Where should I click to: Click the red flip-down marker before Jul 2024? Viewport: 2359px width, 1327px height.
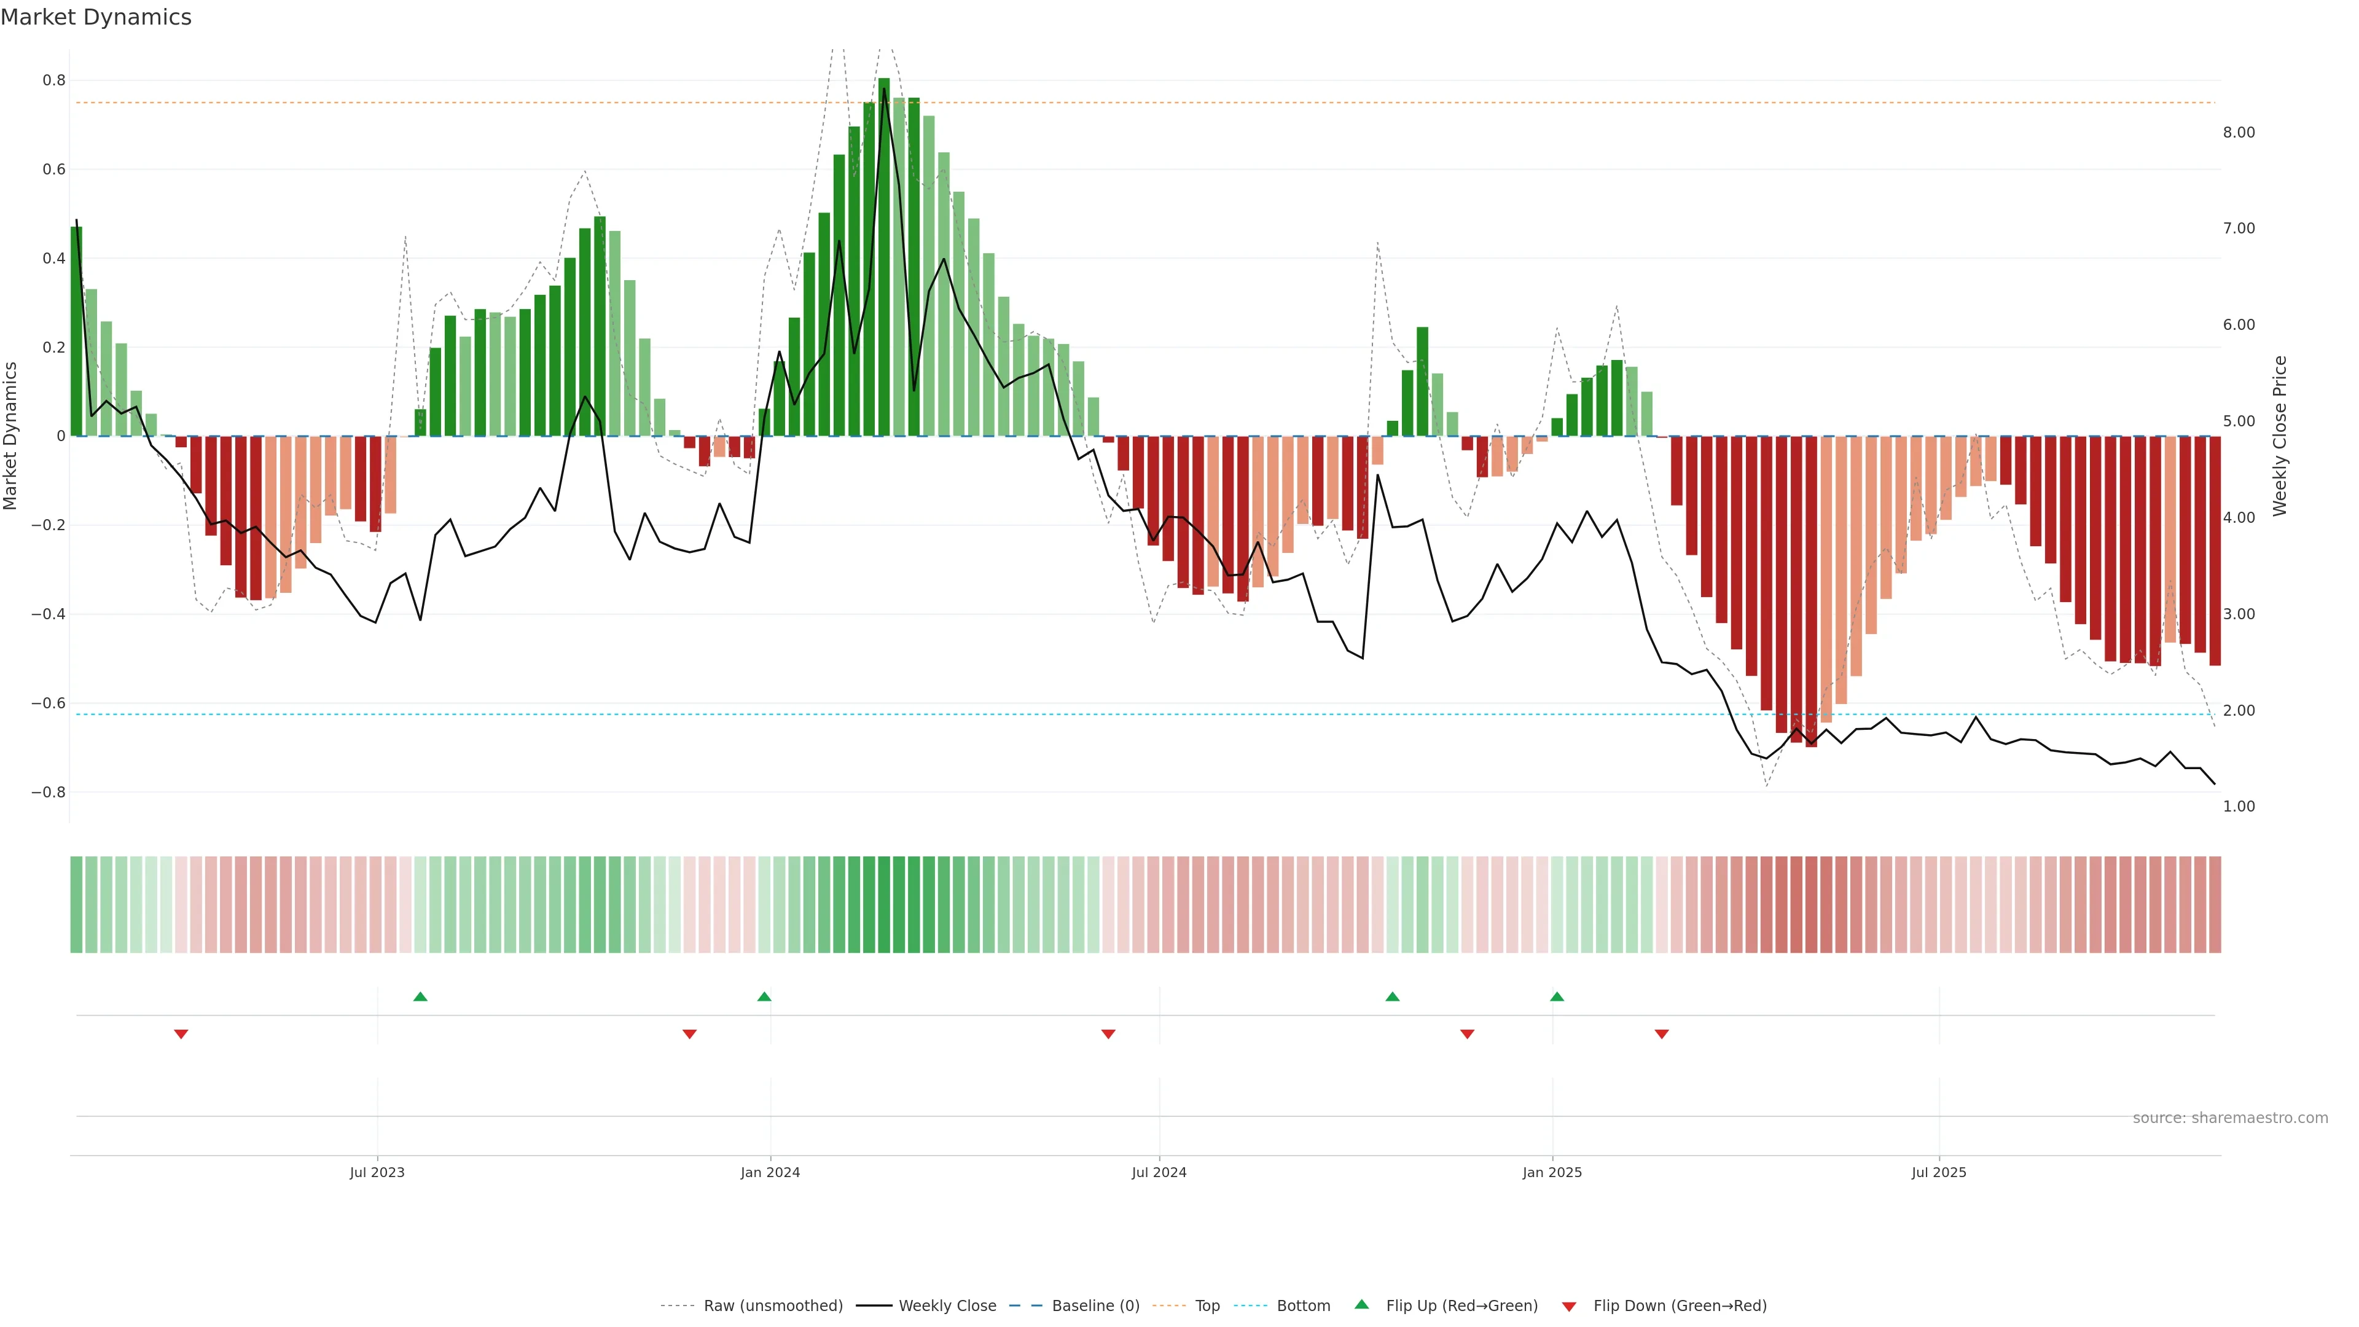(1108, 1034)
